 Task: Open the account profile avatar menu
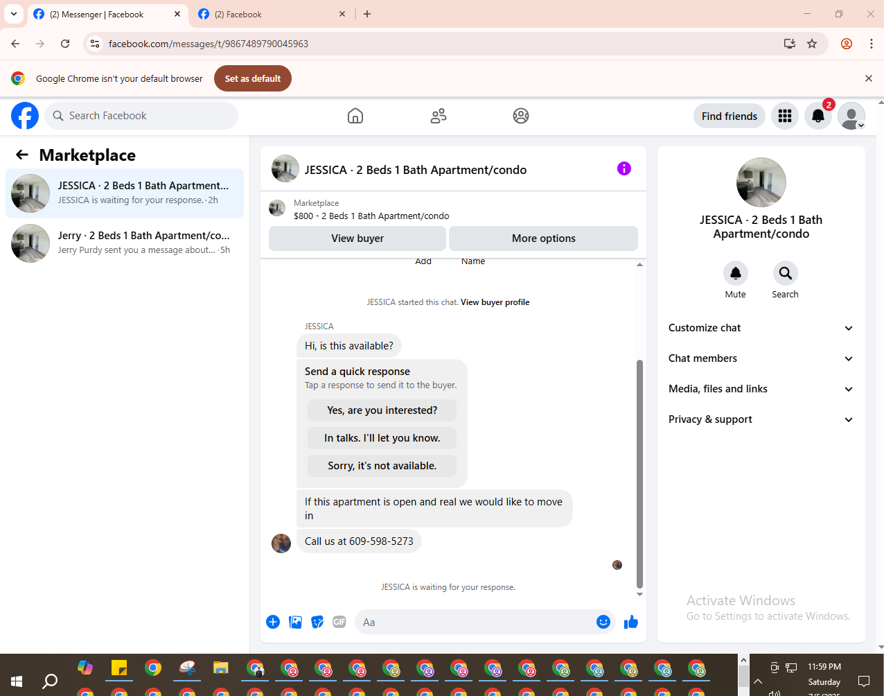pos(851,116)
